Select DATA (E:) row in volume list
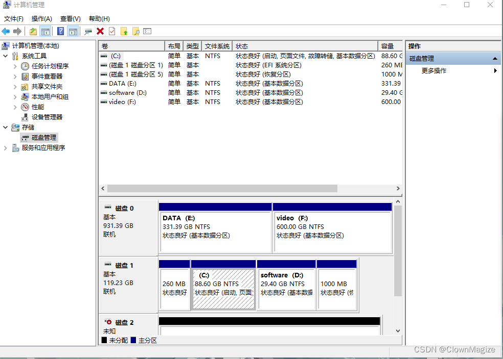This screenshot has width=503, height=359. (x=250, y=84)
